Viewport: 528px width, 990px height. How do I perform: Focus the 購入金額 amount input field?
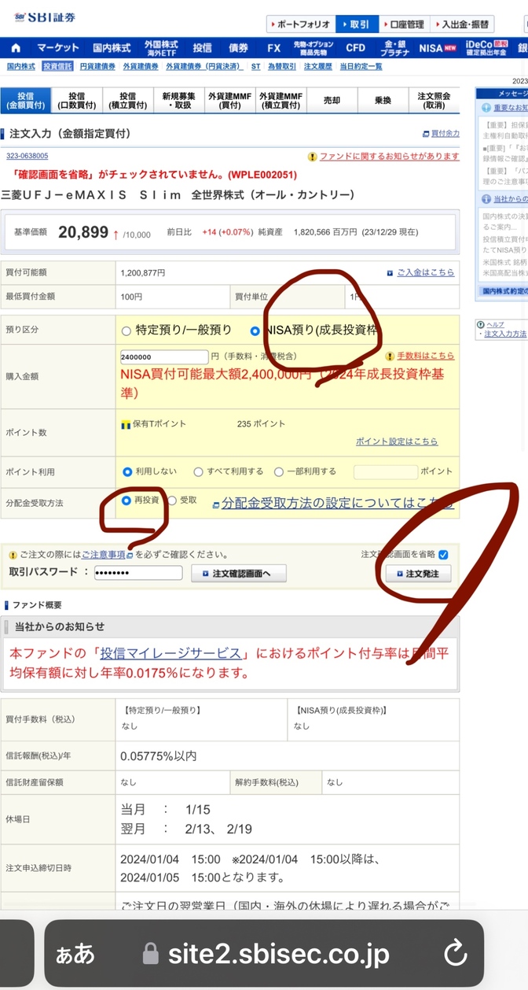[x=164, y=357]
